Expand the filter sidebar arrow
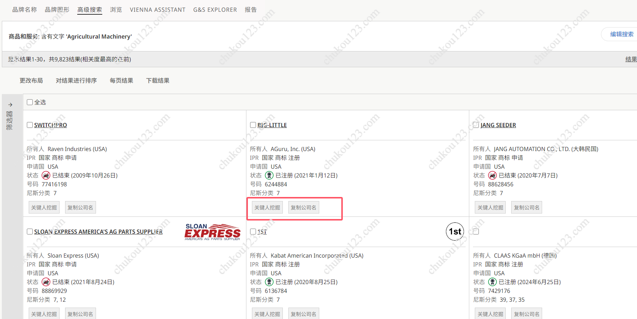Screen dimensions: 637x319 [x=10, y=105]
